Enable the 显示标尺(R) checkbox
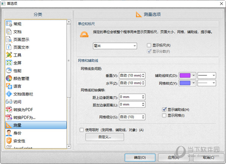 tap(149, 45)
